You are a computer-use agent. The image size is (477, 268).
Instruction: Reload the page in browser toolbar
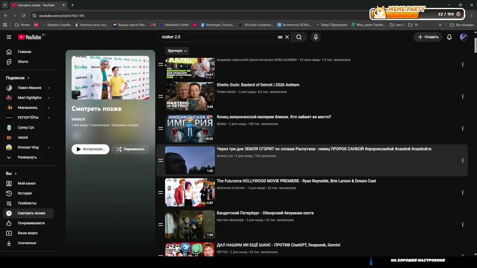(x=23, y=16)
